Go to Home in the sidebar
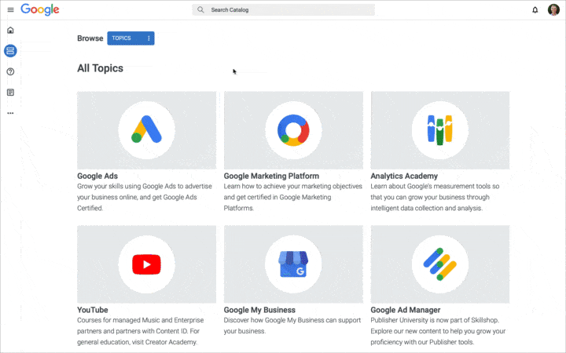This screenshot has width=566, height=353. pyautogui.click(x=10, y=31)
